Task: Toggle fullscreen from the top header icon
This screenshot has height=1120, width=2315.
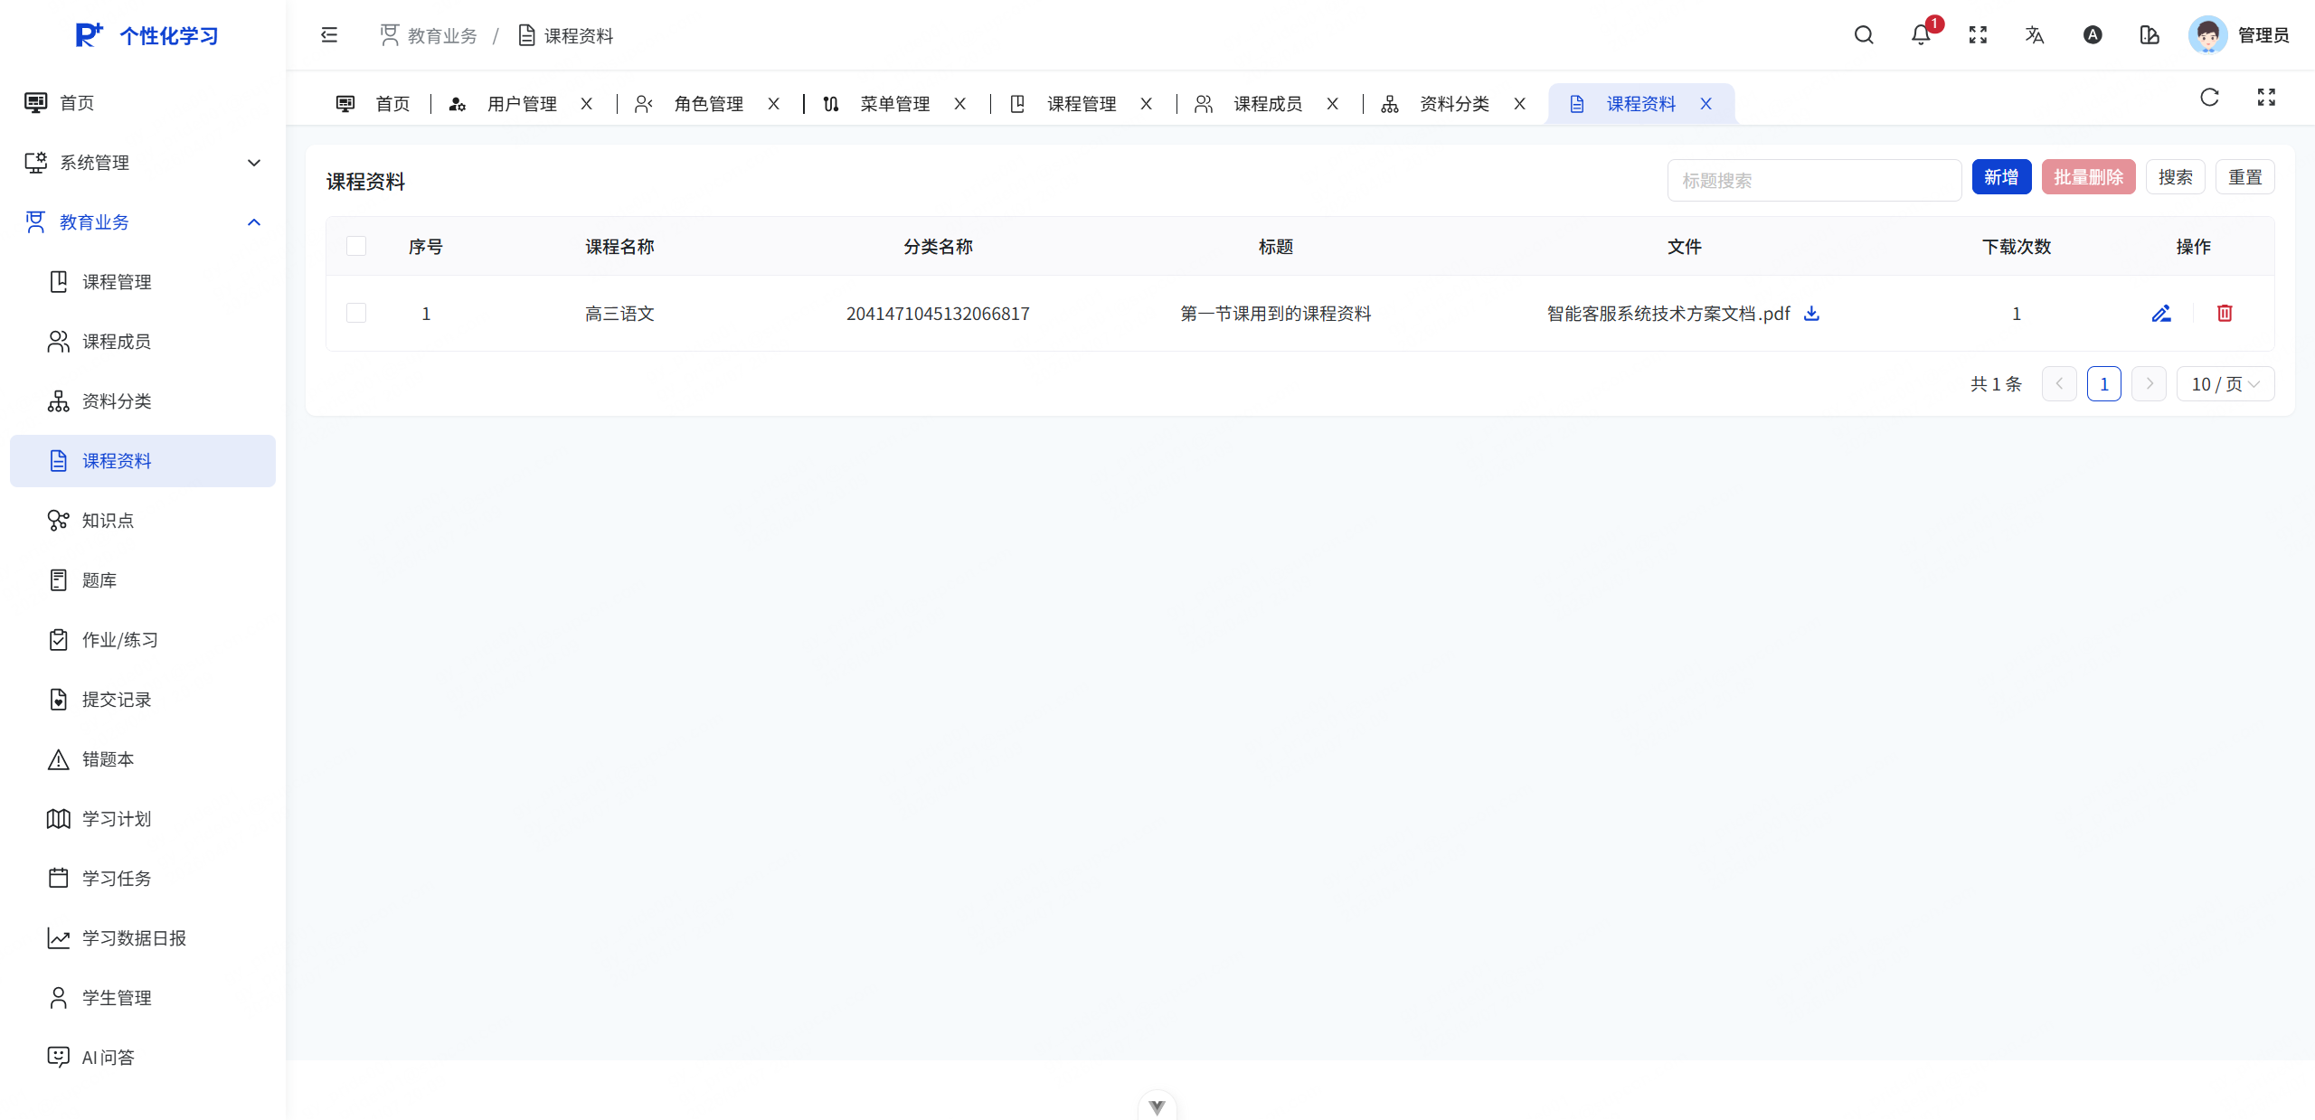Action: pyautogui.click(x=1978, y=35)
